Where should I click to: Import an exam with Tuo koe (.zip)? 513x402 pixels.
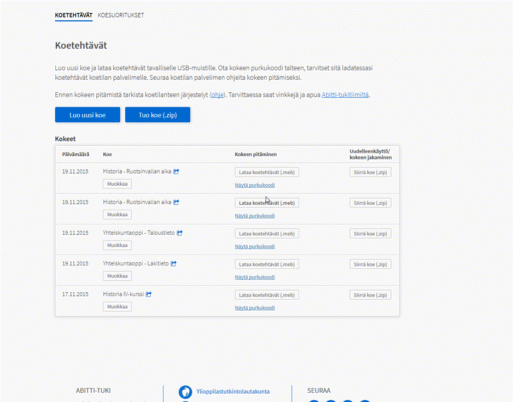[158, 115]
